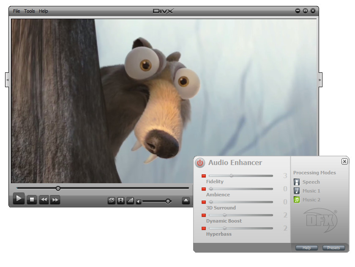Toggle the 3D Surround red indicator
Viewport: 355px width, 267px height.
[204, 202]
